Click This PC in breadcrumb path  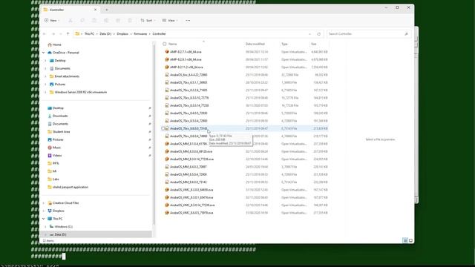89,34
